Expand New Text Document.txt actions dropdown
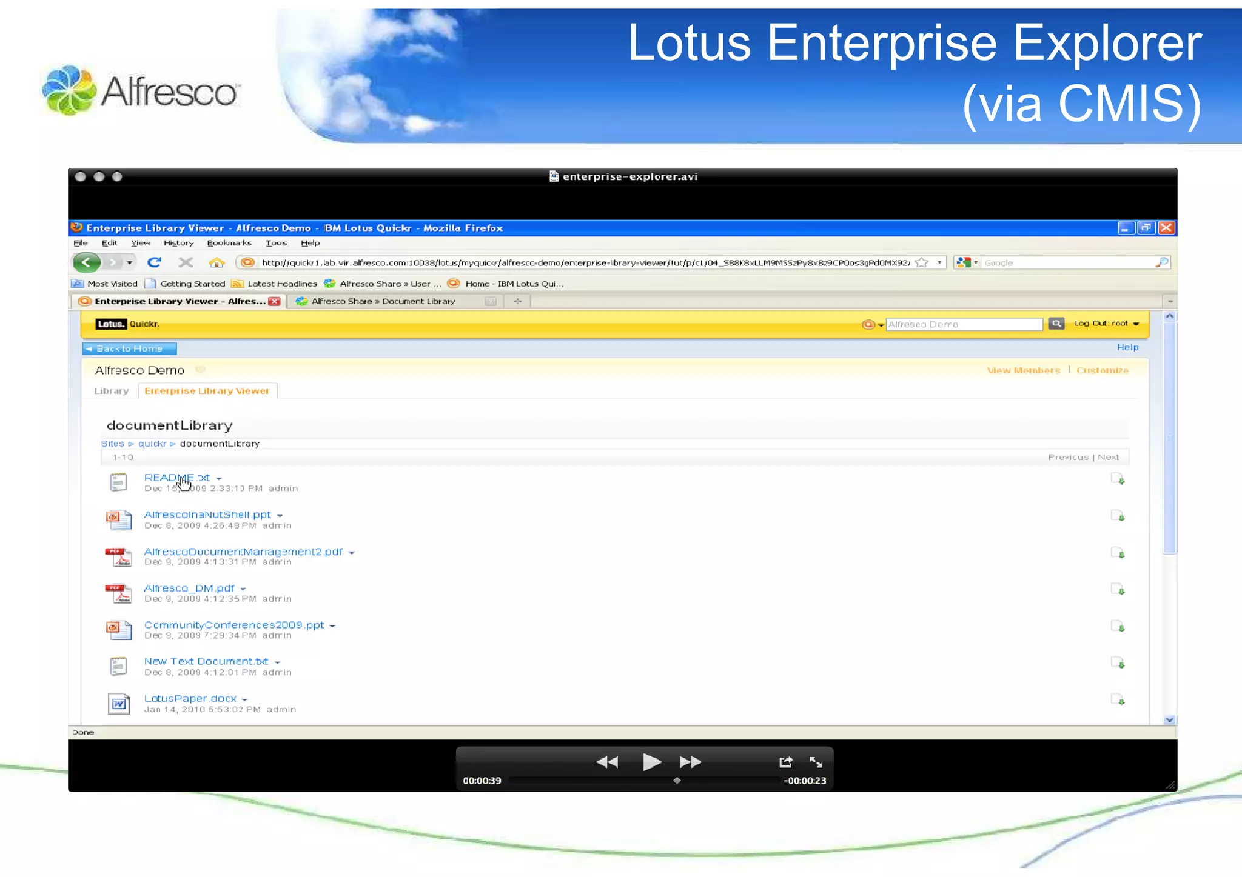 (277, 662)
